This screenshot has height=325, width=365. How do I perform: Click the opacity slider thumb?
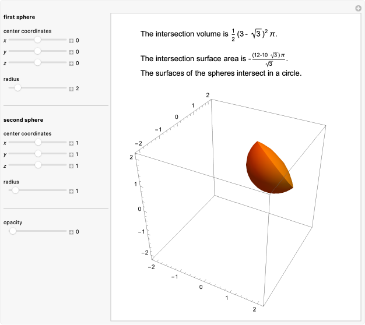[12, 231]
